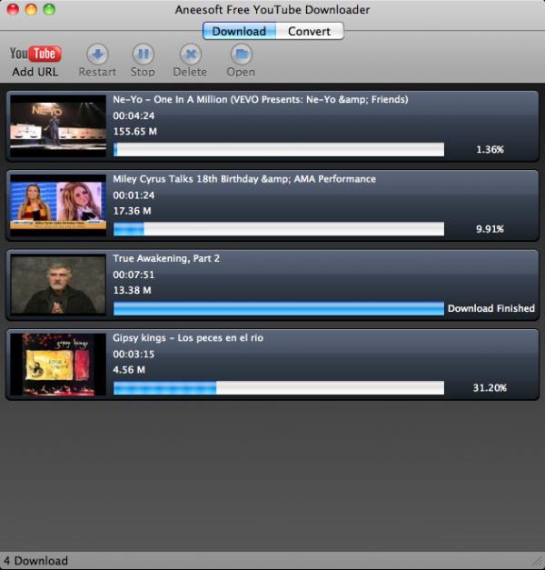Image resolution: width=545 pixels, height=570 pixels.
Task: Close the window with the red button
Action: [x=13, y=9]
